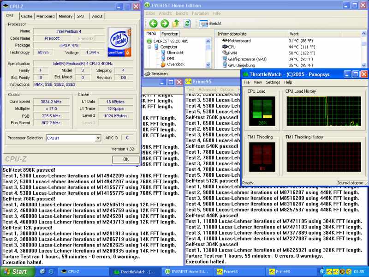The image size is (369, 277).
Task: Collapse the Computer tree node in EVEREST
Action: pyautogui.click(x=149, y=47)
